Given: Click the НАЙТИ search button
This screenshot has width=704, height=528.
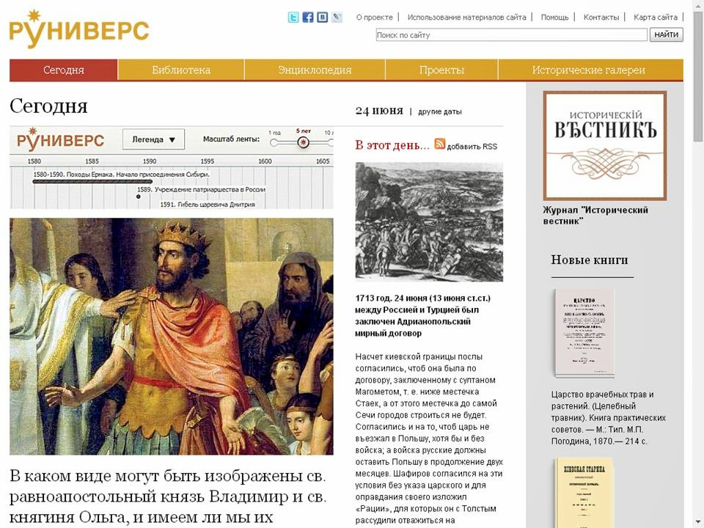Looking at the screenshot, I should [667, 34].
